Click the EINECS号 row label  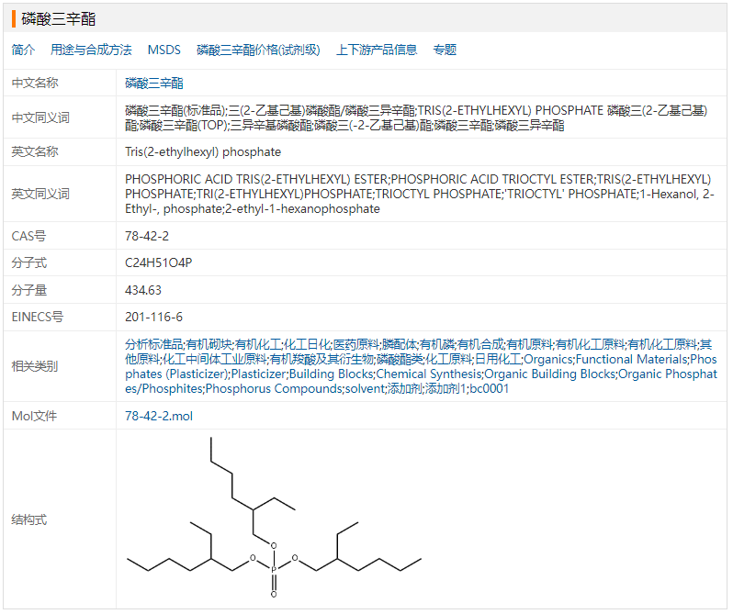click(38, 317)
